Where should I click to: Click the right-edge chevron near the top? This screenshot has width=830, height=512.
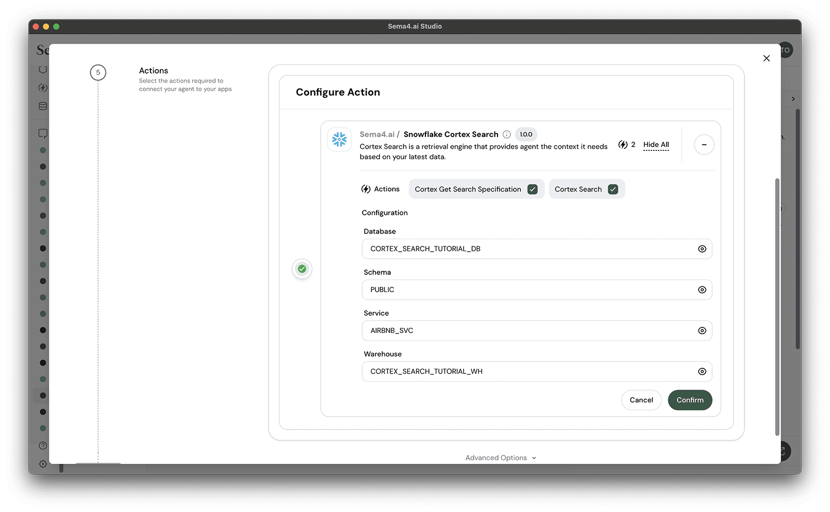793,98
